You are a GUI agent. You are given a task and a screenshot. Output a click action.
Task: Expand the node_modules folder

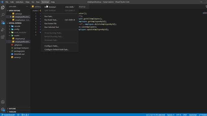coord(20,32)
